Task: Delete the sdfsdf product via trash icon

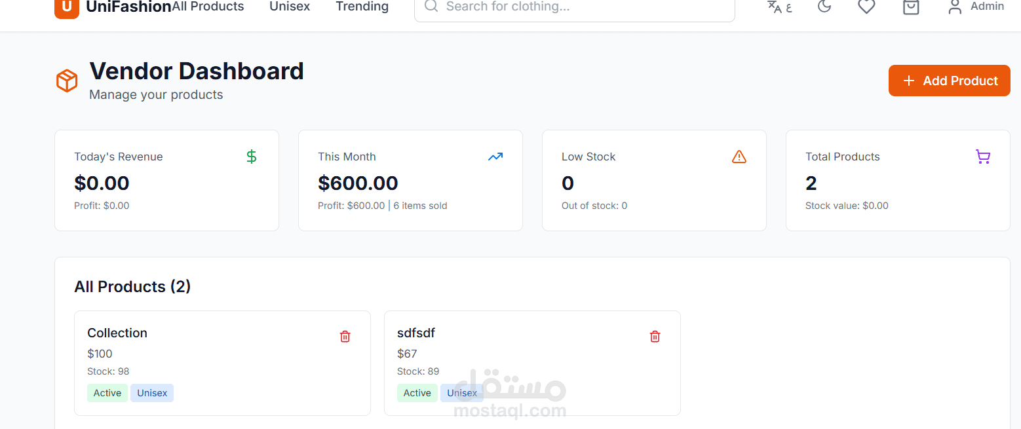Action: (655, 337)
